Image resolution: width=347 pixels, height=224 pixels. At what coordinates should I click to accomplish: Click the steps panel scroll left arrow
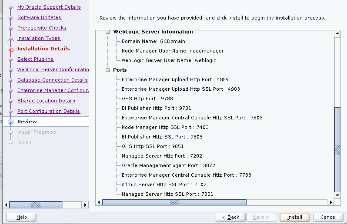[6, 205]
